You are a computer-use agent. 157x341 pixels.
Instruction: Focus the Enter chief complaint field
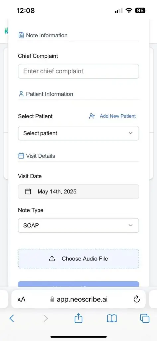coord(78,71)
